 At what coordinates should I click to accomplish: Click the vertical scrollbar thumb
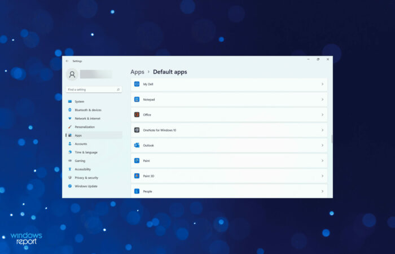click(332, 139)
